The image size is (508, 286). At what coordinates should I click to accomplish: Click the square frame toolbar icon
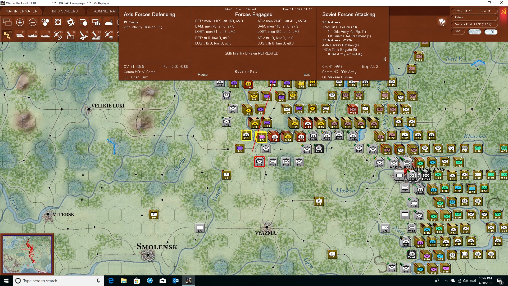pyautogui.click(x=58, y=22)
